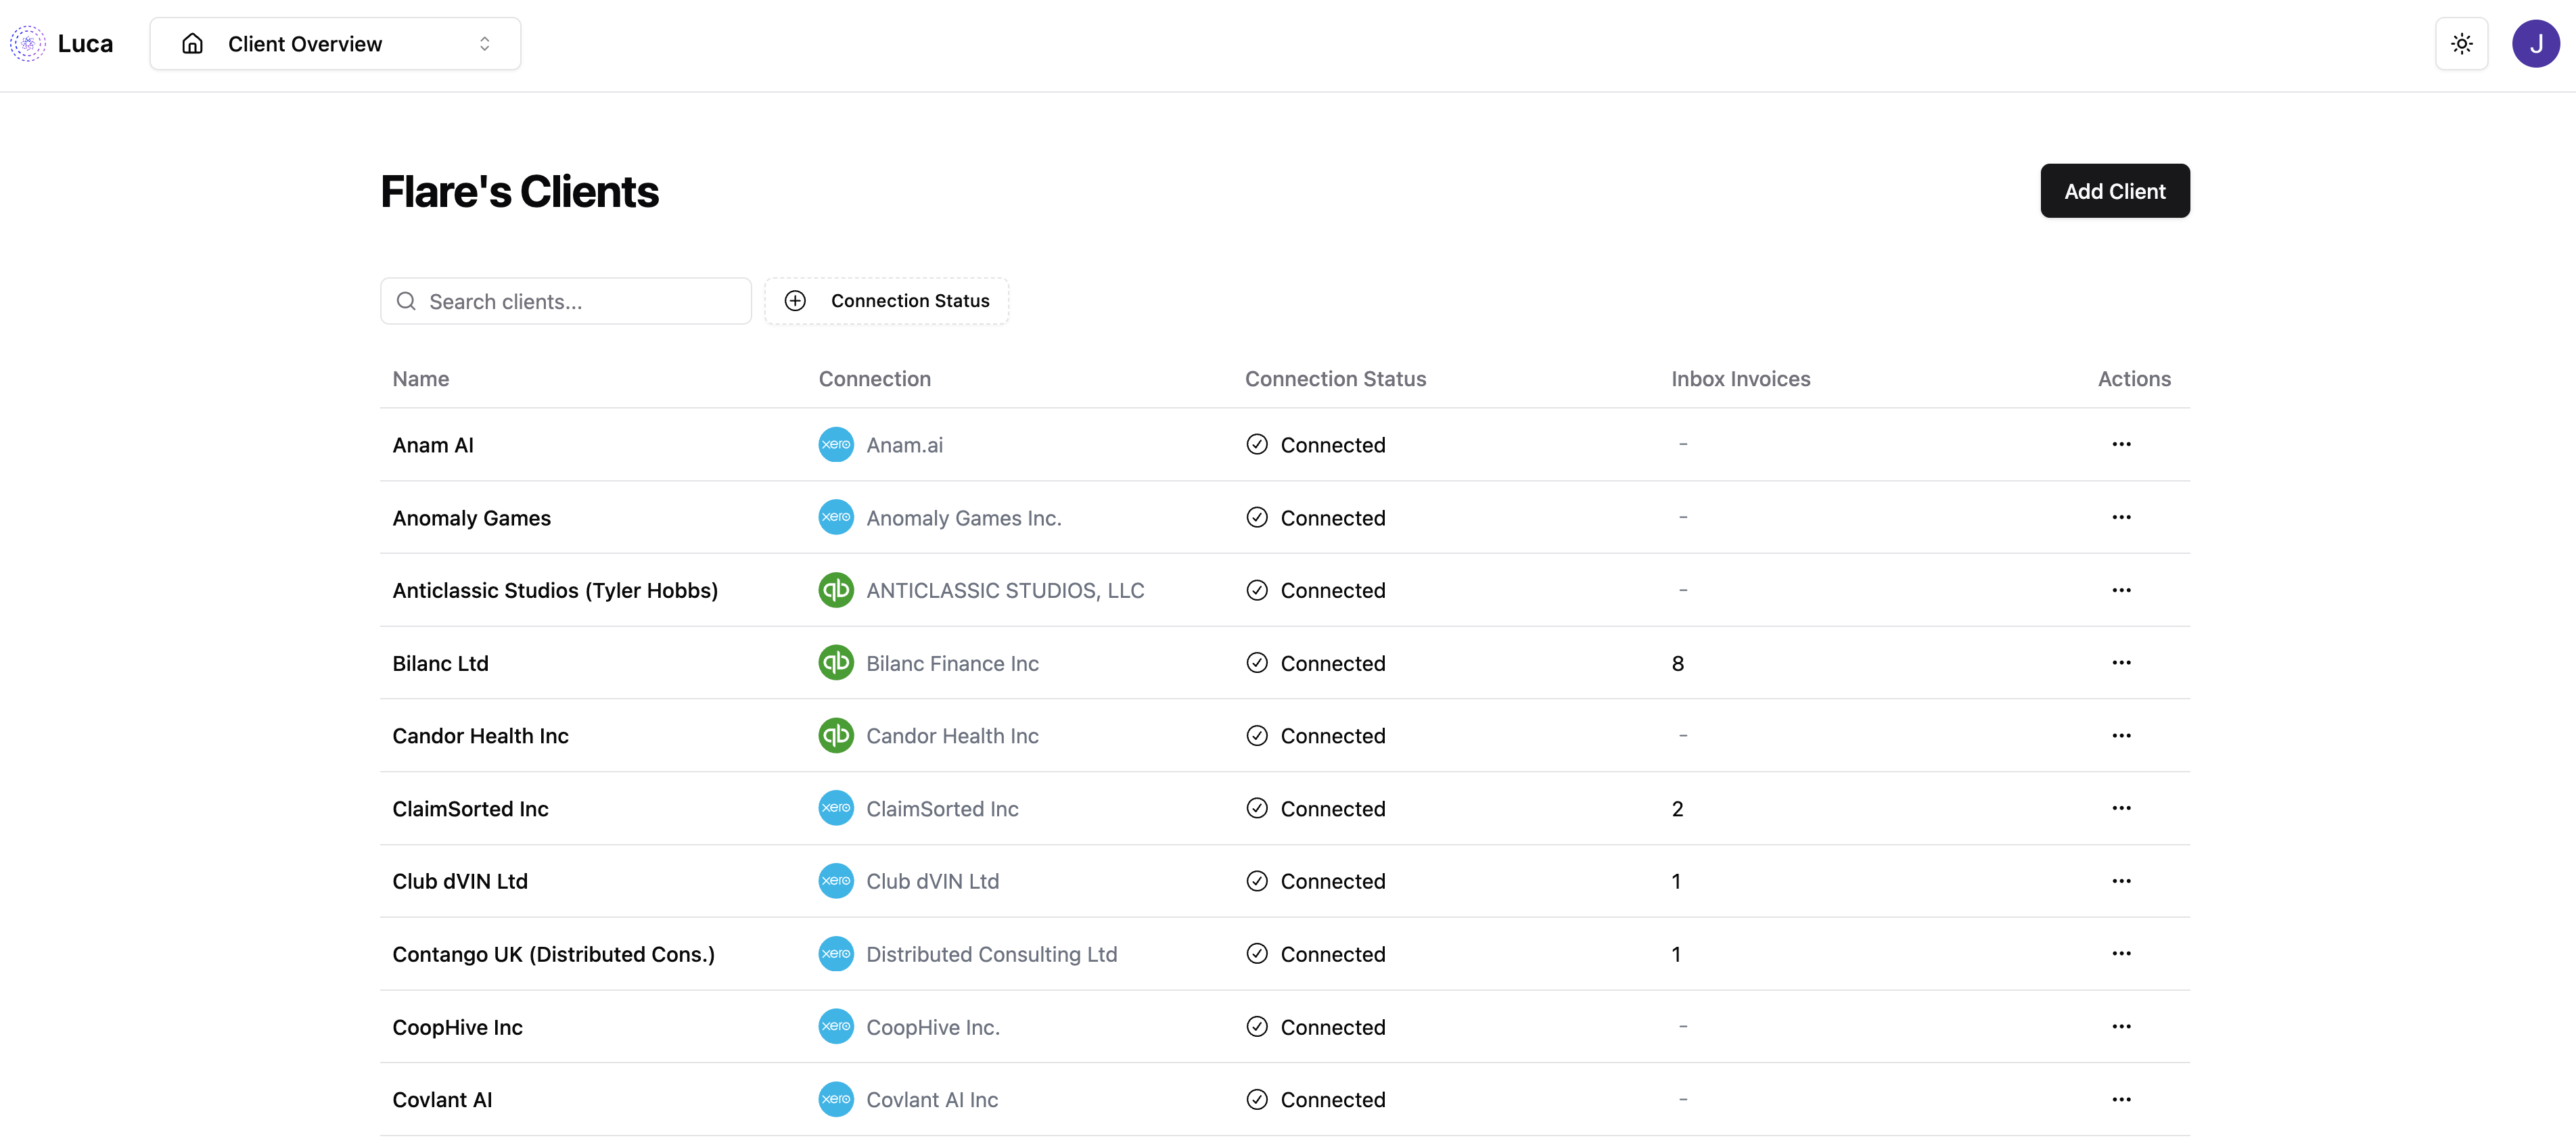Click the Inbox Invoices column header
The image size is (2576, 1143).
tap(1740, 379)
